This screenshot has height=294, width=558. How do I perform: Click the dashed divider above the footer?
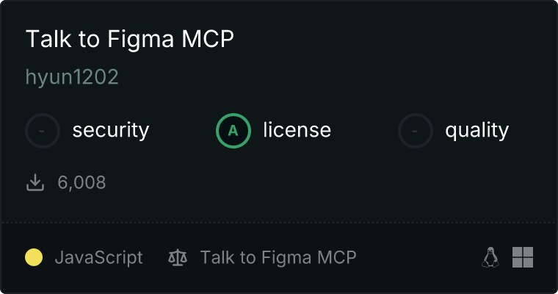(x=279, y=222)
